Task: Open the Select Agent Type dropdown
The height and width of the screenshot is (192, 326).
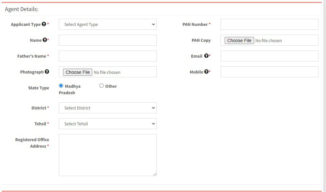Action: (x=107, y=24)
